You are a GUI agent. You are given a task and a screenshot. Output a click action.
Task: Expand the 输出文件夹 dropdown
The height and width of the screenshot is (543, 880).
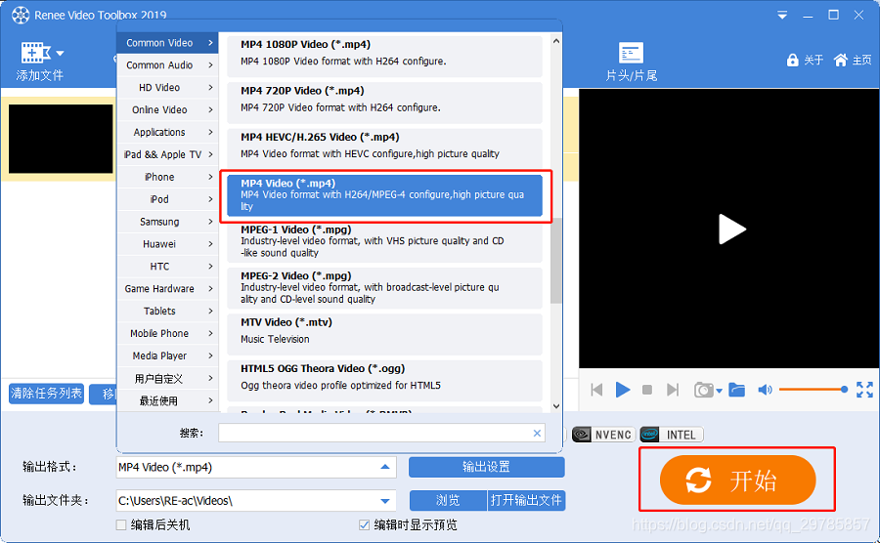pos(385,500)
